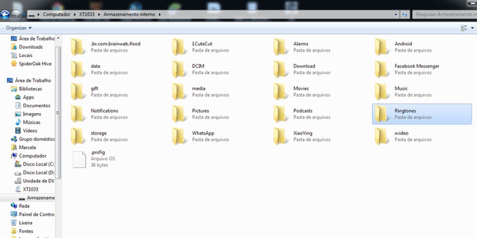
Task: Open the Download folder in the file list
Action: point(302,69)
